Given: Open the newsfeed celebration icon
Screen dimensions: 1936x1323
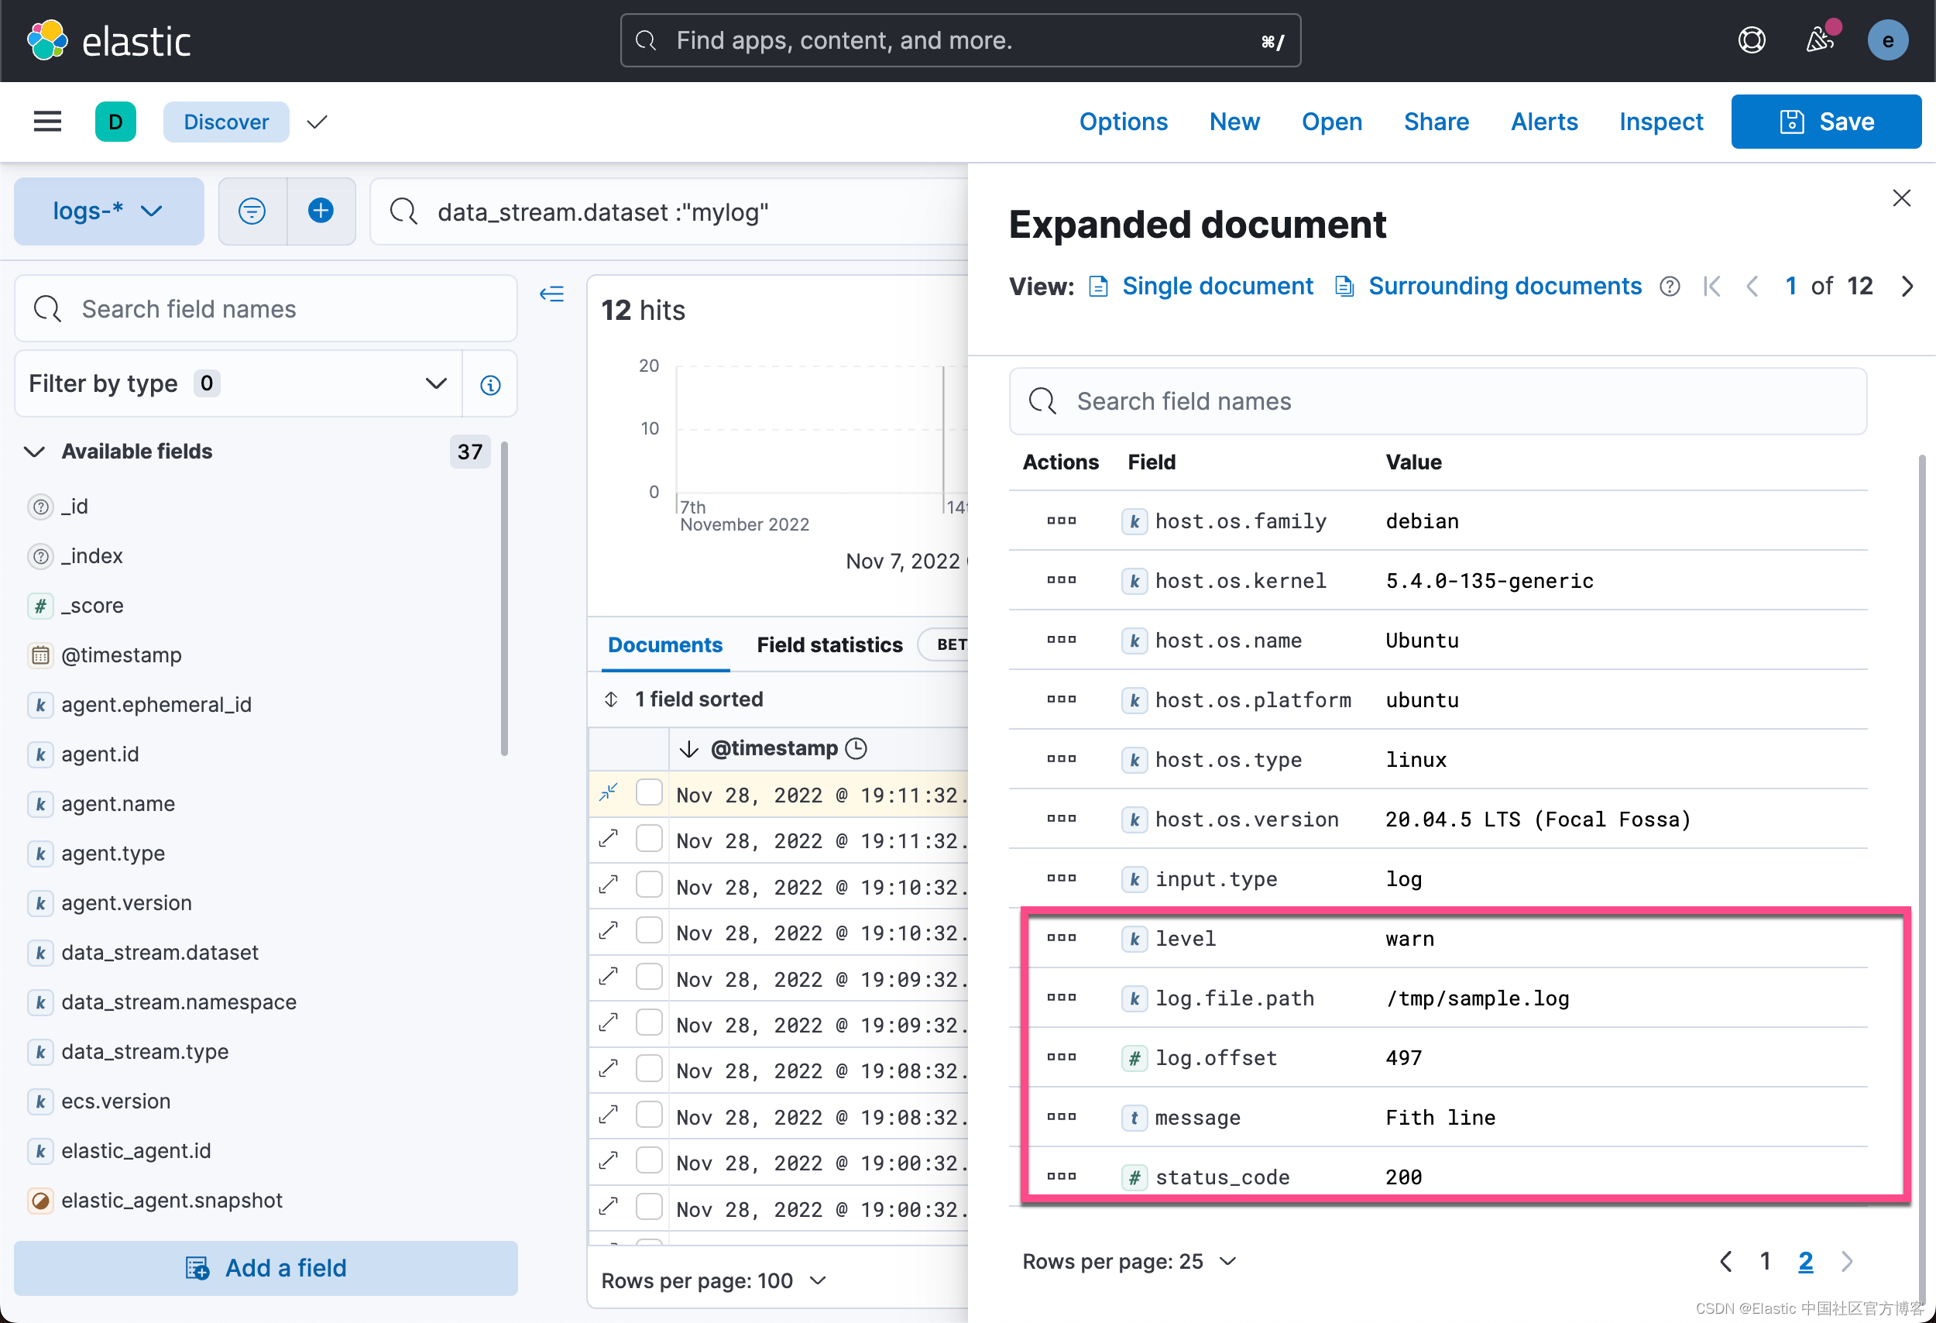Looking at the screenshot, I should [1821, 38].
